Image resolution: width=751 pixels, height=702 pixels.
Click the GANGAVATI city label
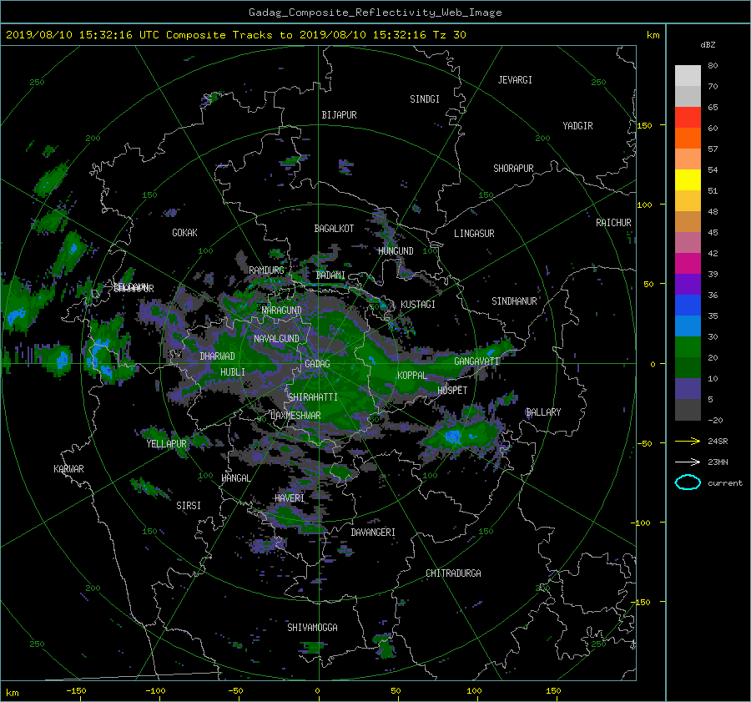[476, 361]
